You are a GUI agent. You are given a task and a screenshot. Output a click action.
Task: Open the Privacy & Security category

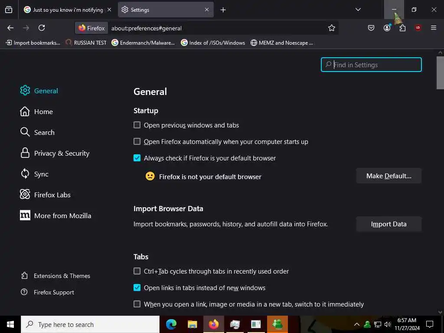[x=55, y=153]
